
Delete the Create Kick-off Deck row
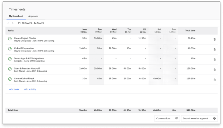pyautogui.click(x=214, y=80)
